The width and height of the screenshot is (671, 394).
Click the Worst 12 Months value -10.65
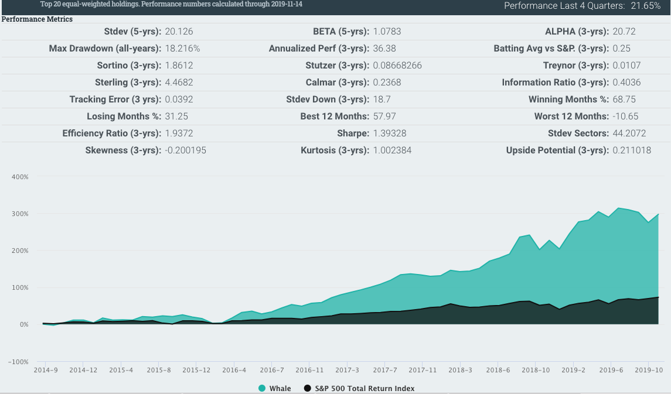pos(625,117)
